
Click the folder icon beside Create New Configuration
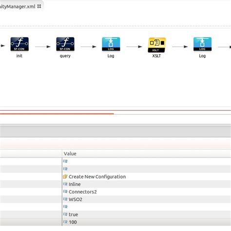65,176
